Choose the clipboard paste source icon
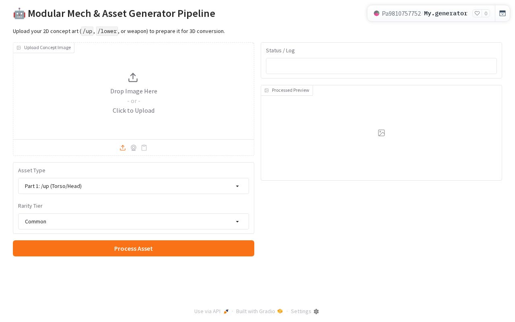This screenshot has width=515, height=322. click(x=144, y=148)
